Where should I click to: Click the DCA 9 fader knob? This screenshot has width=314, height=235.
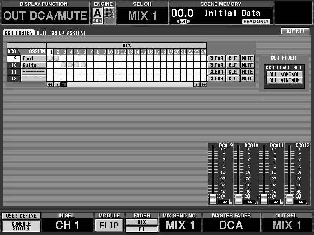[213, 199]
